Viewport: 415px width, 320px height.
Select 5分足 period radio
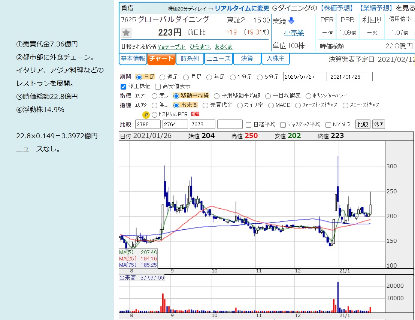[x=260, y=77]
